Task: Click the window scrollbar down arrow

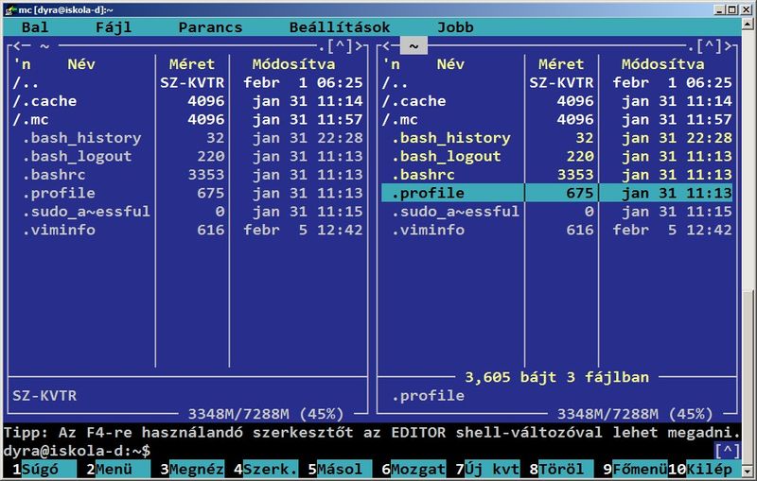Action: [x=748, y=471]
